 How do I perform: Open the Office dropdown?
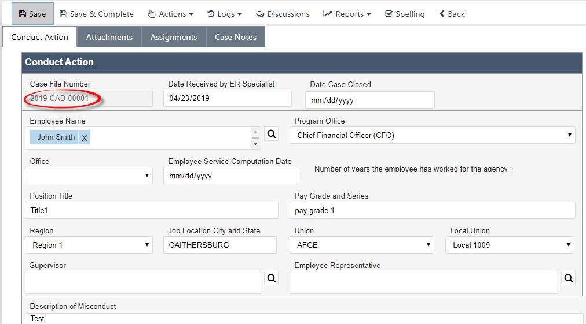pyautogui.click(x=89, y=176)
